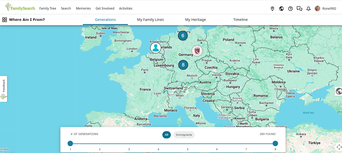Open the grid icon beside Where Am I From?

[4, 20]
